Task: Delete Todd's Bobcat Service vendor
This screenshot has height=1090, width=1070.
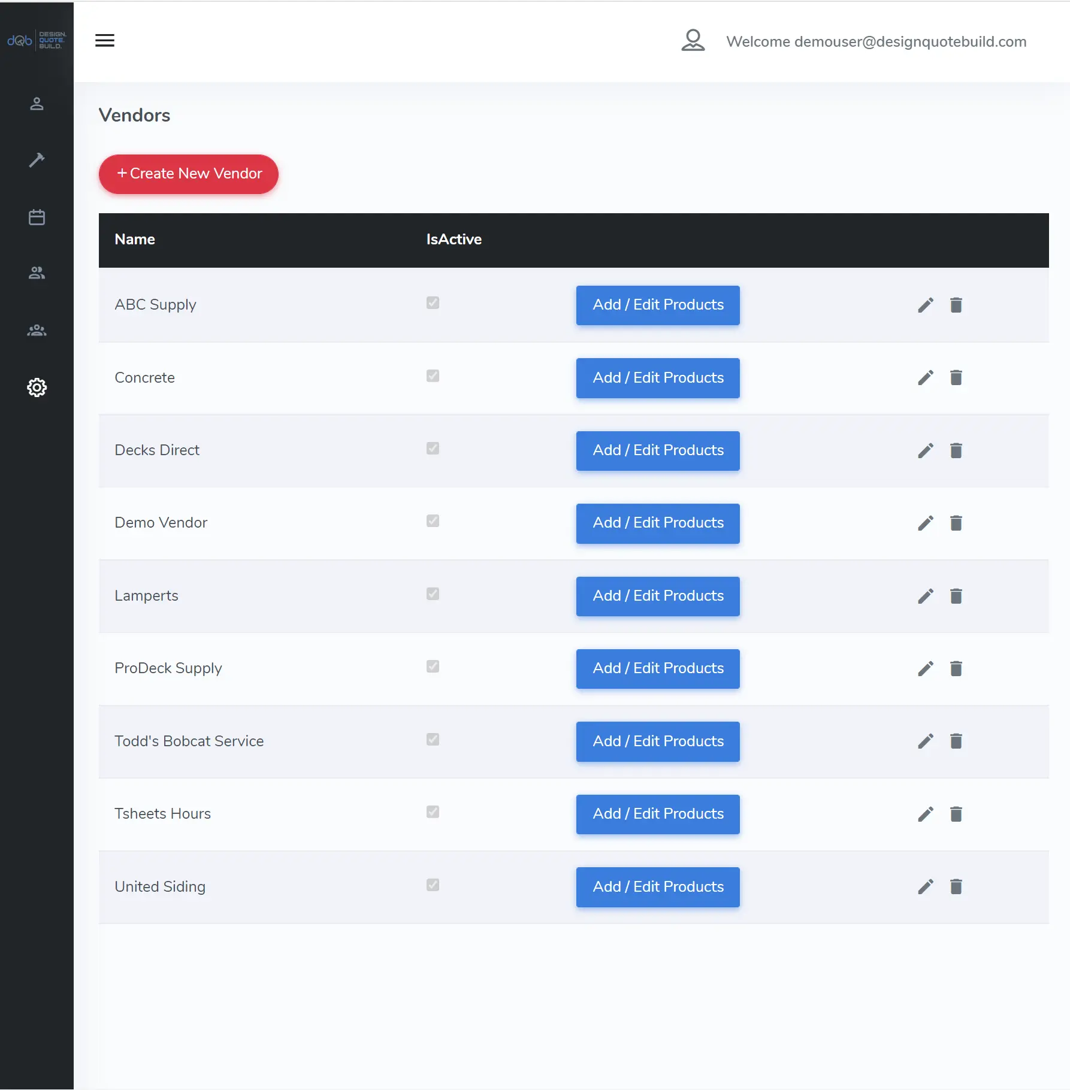Action: tap(956, 741)
